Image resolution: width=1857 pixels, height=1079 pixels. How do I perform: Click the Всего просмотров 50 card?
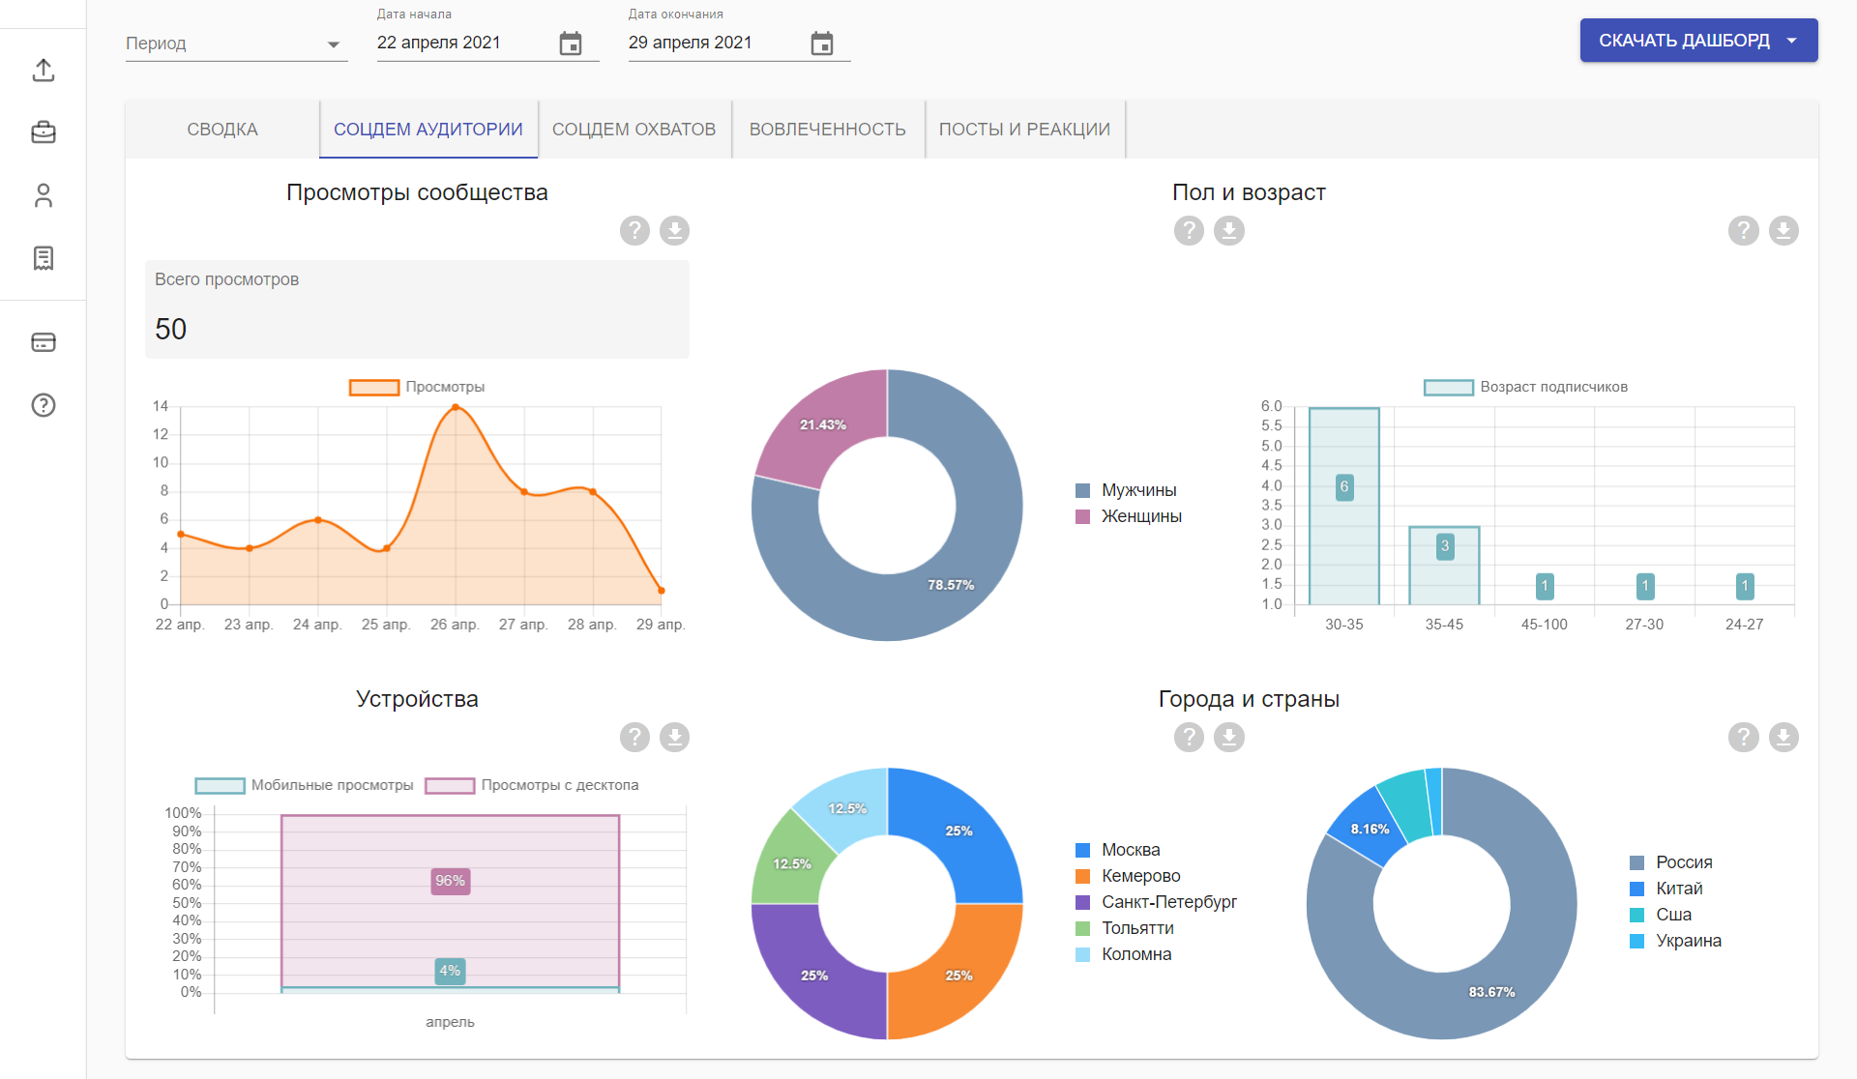tap(417, 309)
